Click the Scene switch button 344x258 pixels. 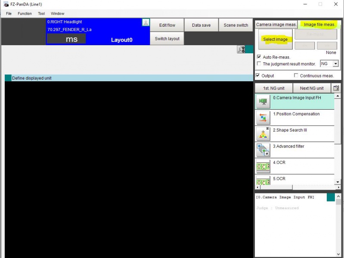(x=236, y=25)
